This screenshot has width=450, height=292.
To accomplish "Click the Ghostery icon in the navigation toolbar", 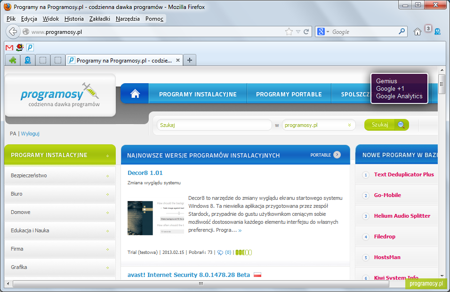I will click(x=437, y=32).
